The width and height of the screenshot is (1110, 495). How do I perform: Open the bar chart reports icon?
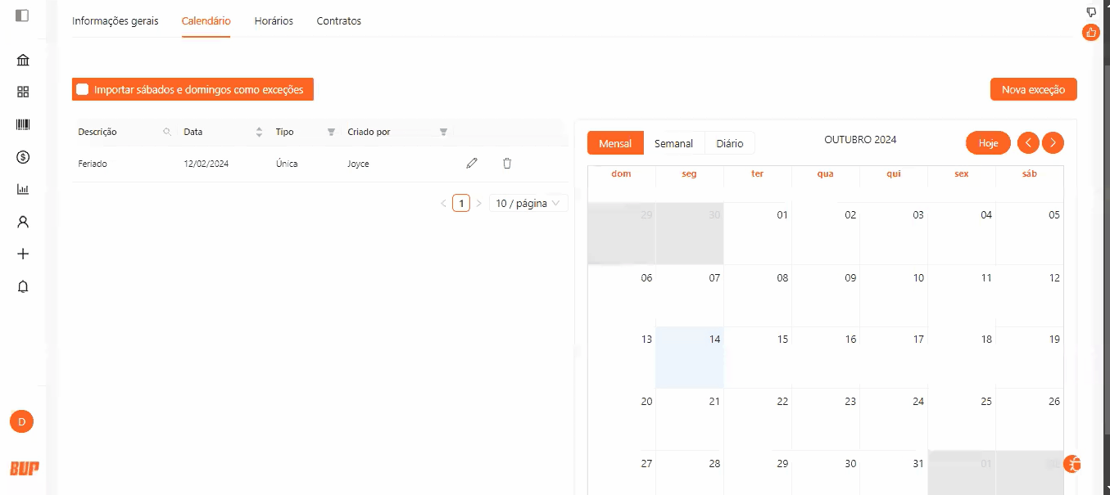click(x=23, y=189)
